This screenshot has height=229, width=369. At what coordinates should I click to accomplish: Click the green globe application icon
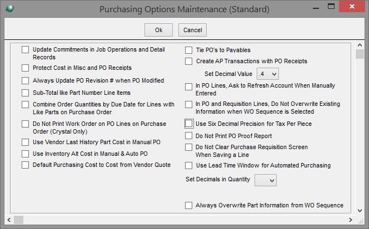[x=9, y=9]
